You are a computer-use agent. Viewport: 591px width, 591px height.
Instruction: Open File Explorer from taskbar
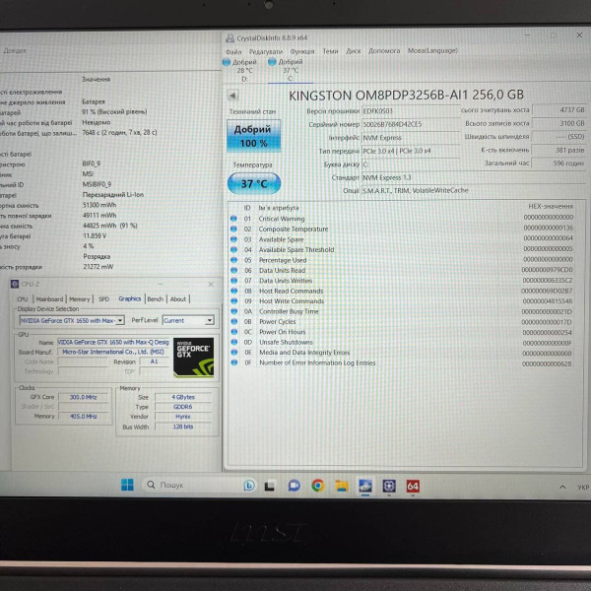coord(342,486)
